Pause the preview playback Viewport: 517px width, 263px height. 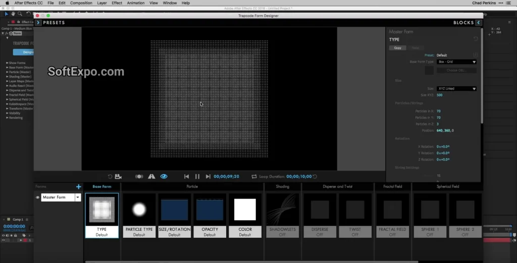tap(197, 176)
